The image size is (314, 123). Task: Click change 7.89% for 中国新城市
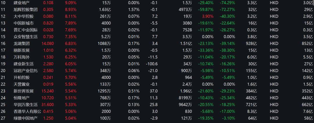(x=71, y=23)
